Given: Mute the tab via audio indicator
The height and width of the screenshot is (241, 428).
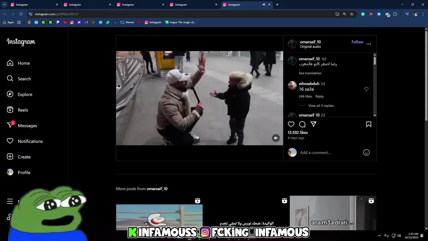Looking at the screenshot, I should 264,5.
